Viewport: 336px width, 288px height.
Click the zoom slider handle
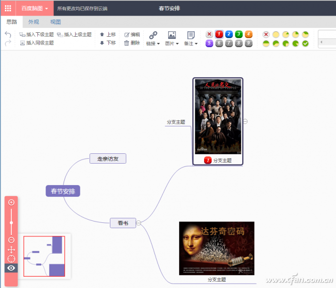coord(11,223)
